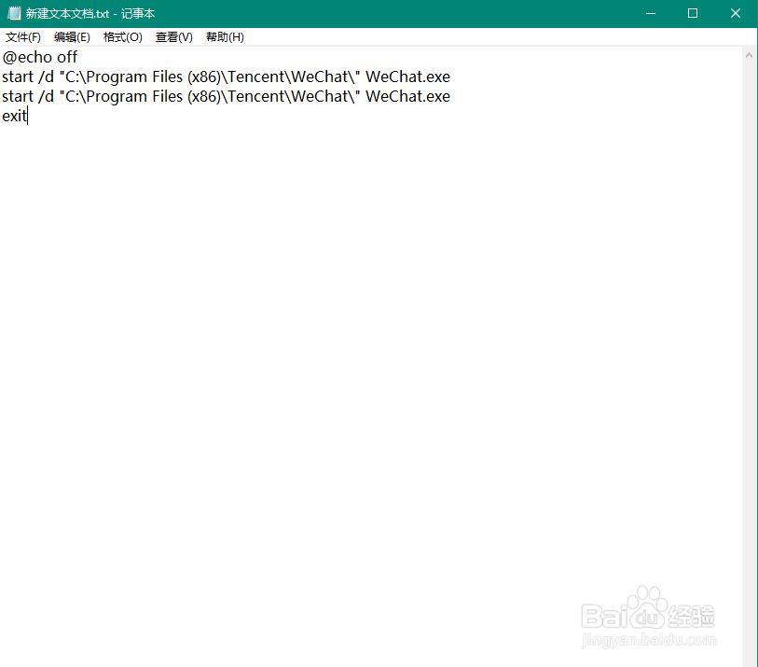The image size is (758, 667).
Task: Close the Notepad window
Action: pyautogui.click(x=736, y=14)
